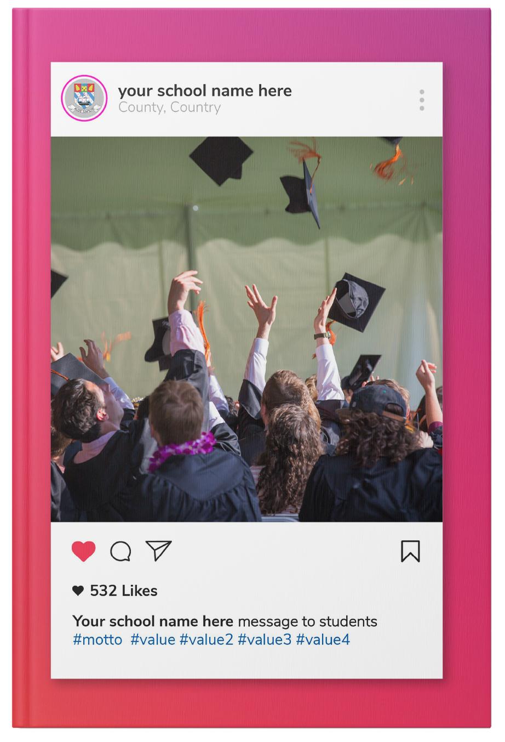Open the '532 Likes' count

(124, 591)
